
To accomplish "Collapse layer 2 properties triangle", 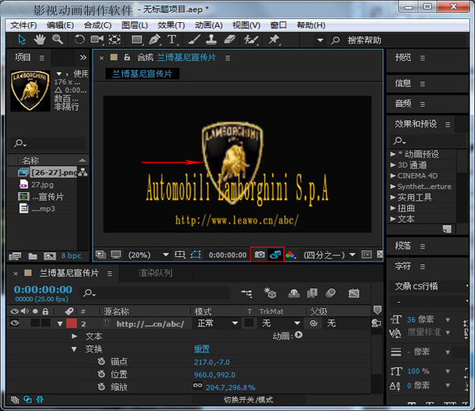I will pyautogui.click(x=60, y=323).
